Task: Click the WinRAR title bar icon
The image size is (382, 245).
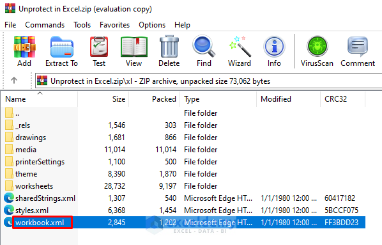Action: pos(10,8)
